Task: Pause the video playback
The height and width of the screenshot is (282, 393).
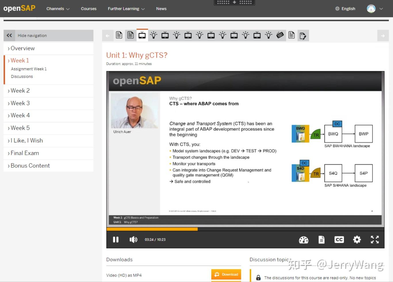Action: pyautogui.click(x=116, y=239)
